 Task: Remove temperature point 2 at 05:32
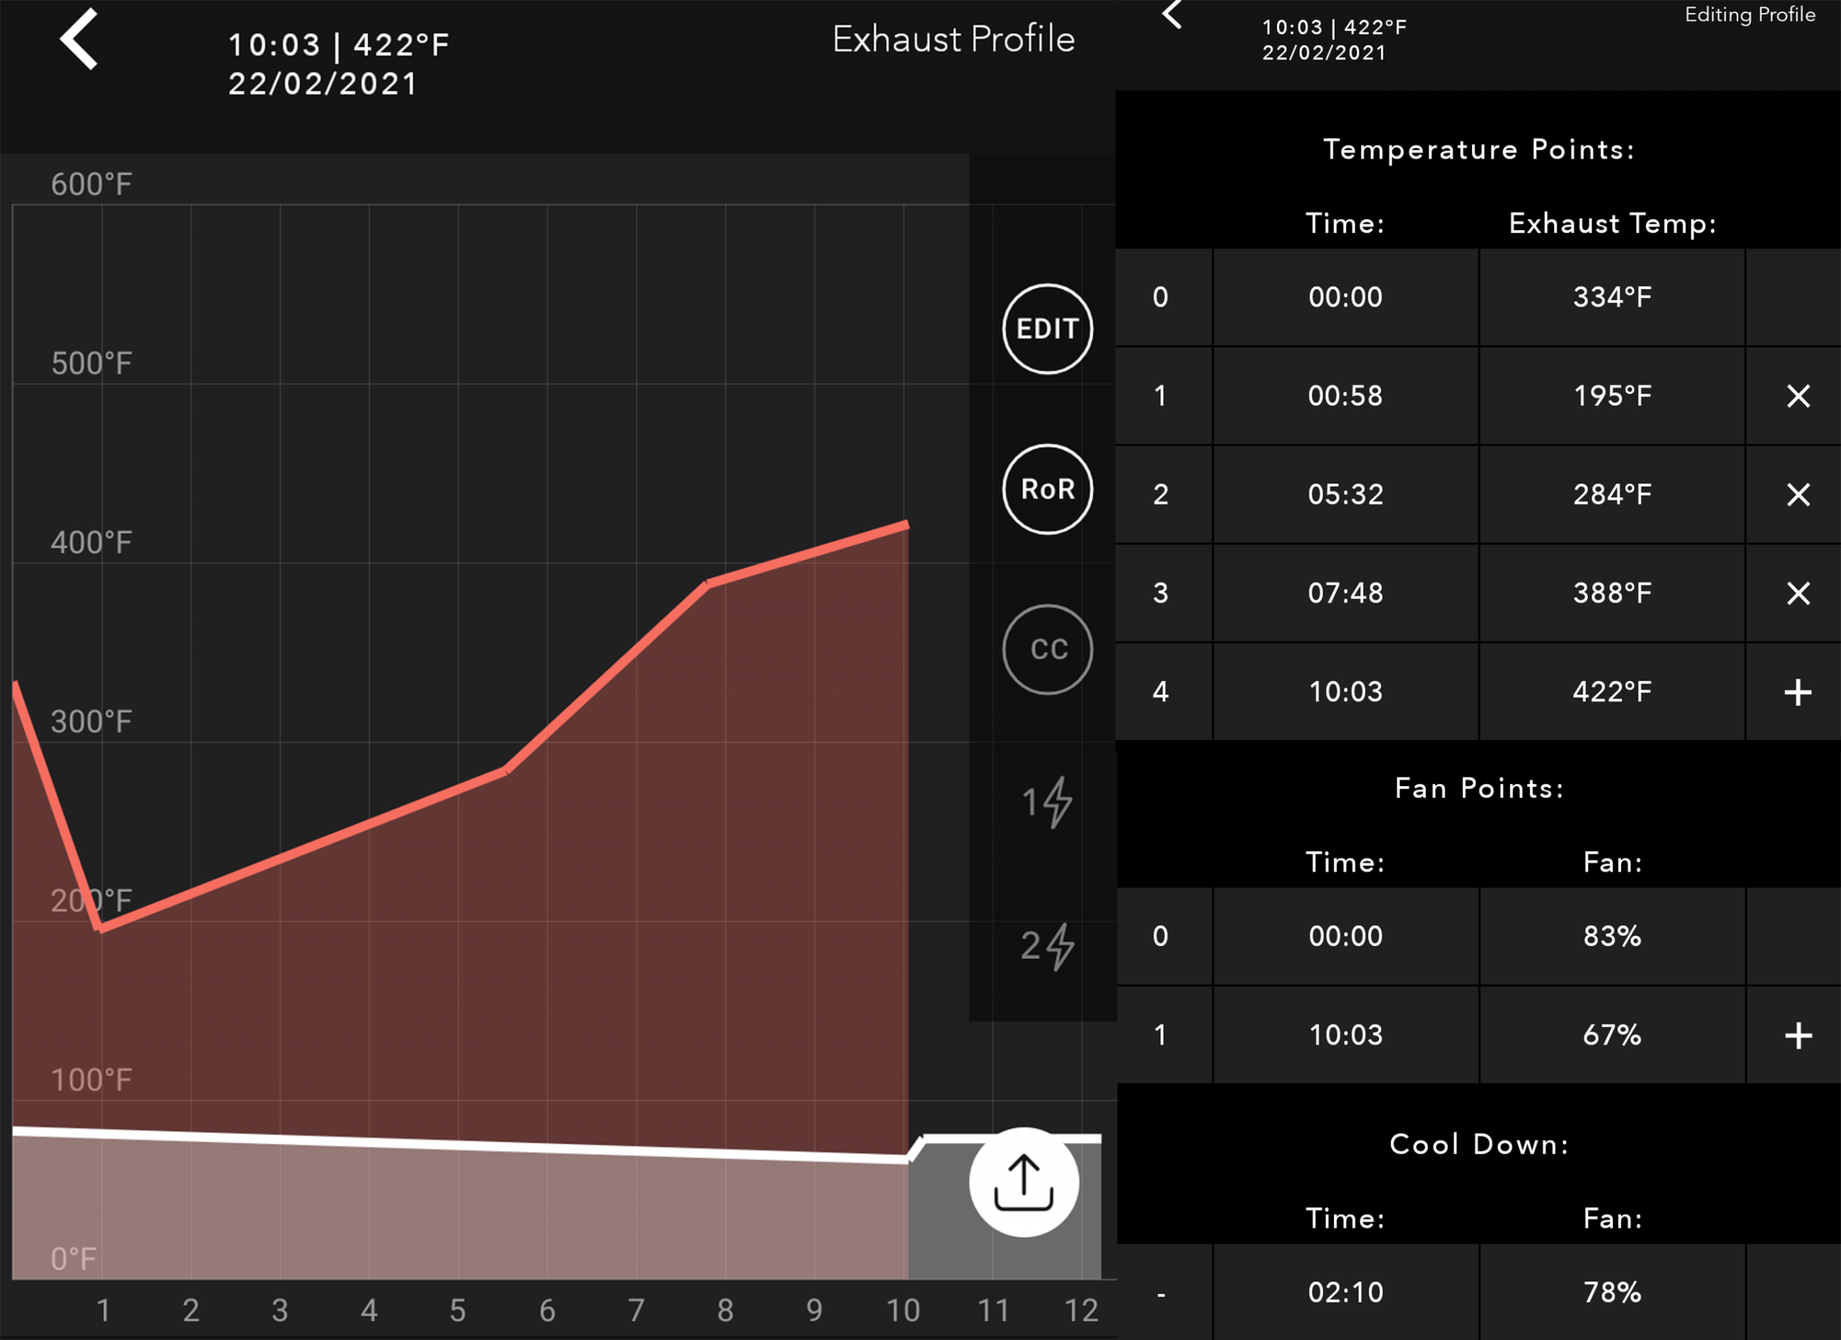click(x=1798, y=494)
